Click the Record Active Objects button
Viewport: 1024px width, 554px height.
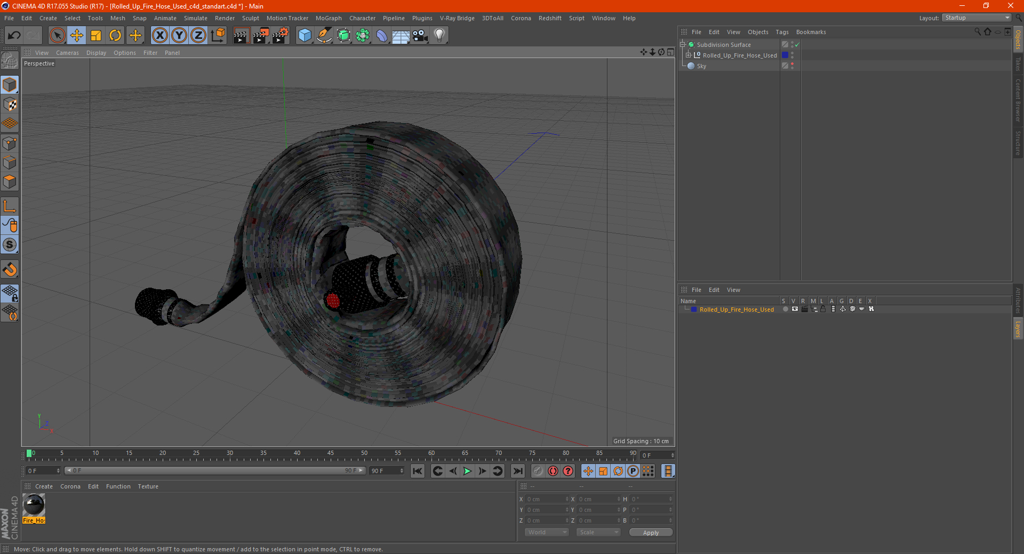(x=538, y=471)
